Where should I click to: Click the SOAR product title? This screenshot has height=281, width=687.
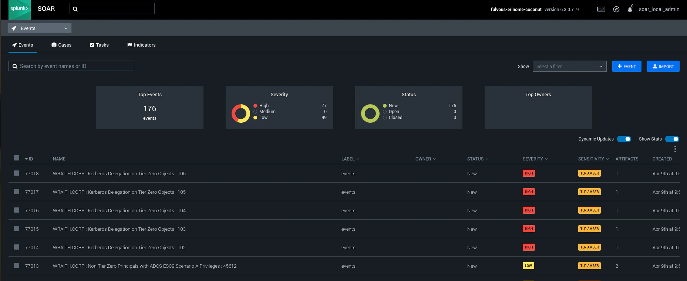pyautogui.click(x=46, y=9)
